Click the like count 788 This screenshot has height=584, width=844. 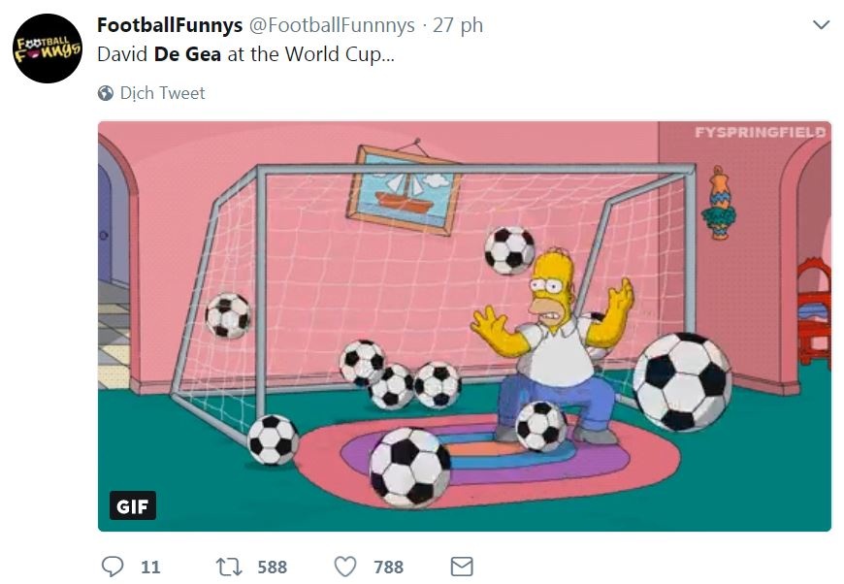click(388, 567)
